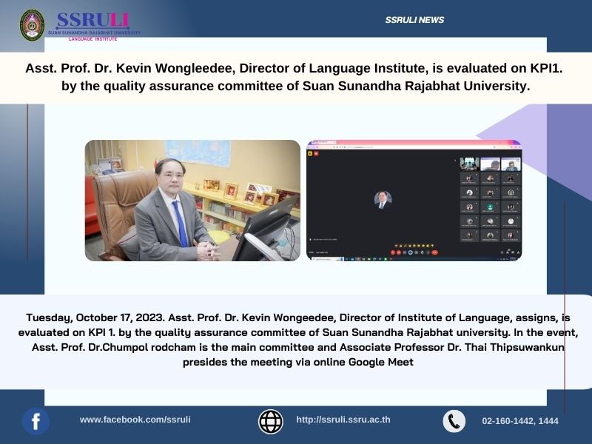This screenshot has width=592, height=444.
Task: Click the emoji reactions bar in Meet
Action: point(413,244)
